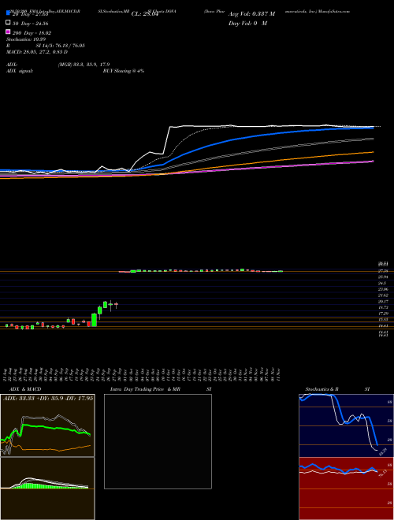Click the MACD histogram mini chart
The height and width of the screenshot is (520, 394).
(47, 488)
